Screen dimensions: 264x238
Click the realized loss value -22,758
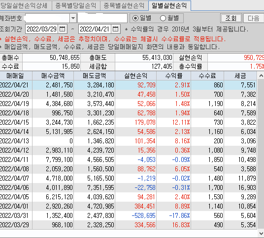(145, 187)
